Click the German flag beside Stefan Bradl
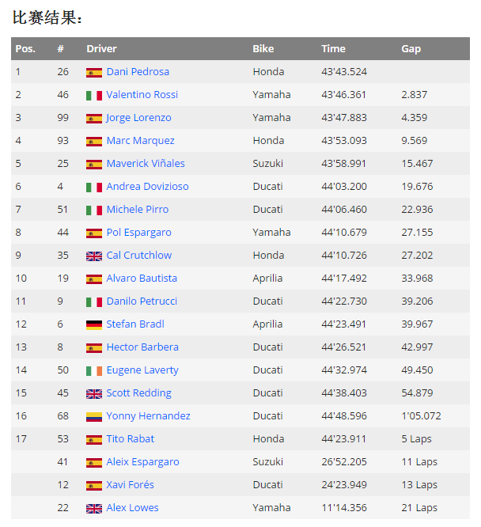481x527 pixels. point(94,324)
